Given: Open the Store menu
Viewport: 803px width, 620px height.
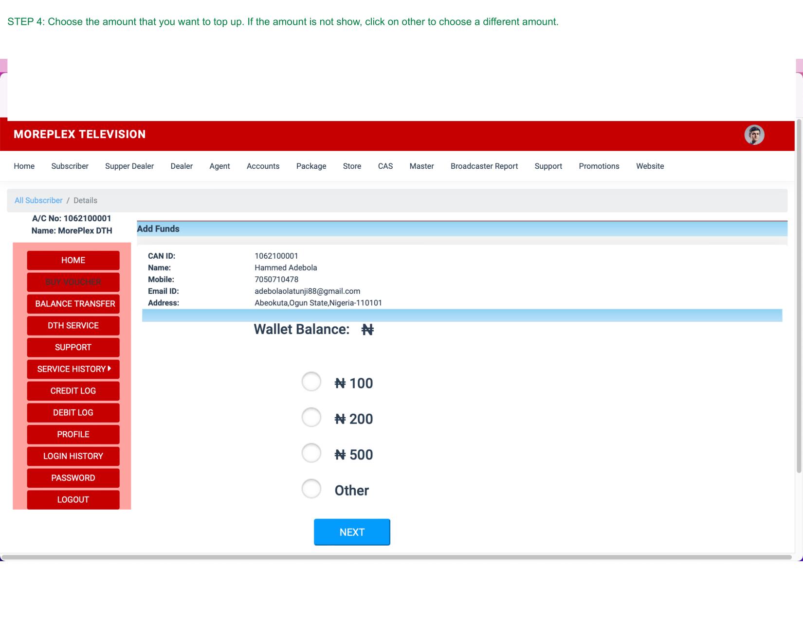Looking at the screenshot, I should click(352, 166).
